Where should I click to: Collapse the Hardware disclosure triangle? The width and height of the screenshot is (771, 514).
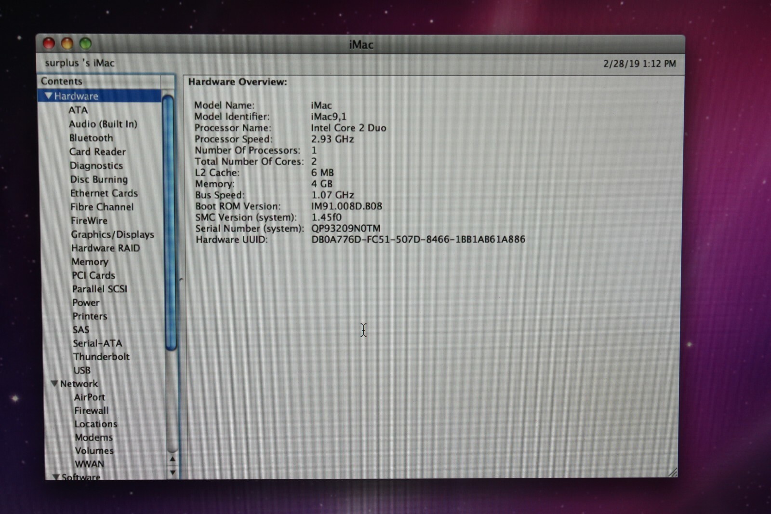[48, 96]
